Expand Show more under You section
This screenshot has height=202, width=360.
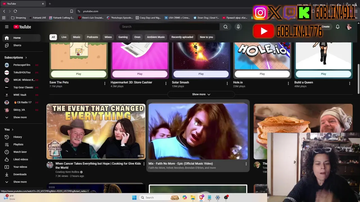pos(21,182)
